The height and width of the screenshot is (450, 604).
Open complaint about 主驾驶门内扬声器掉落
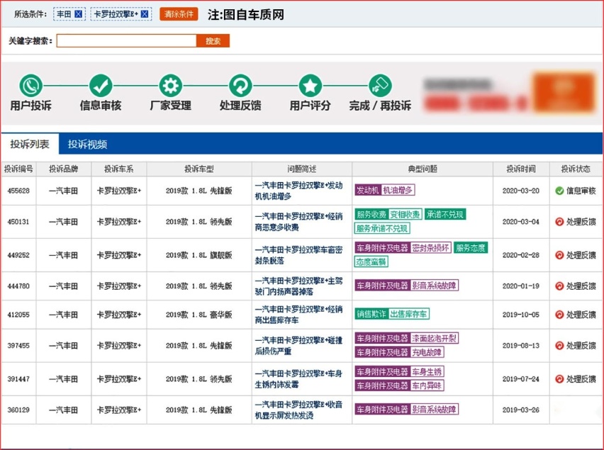[x=298, y=286]
